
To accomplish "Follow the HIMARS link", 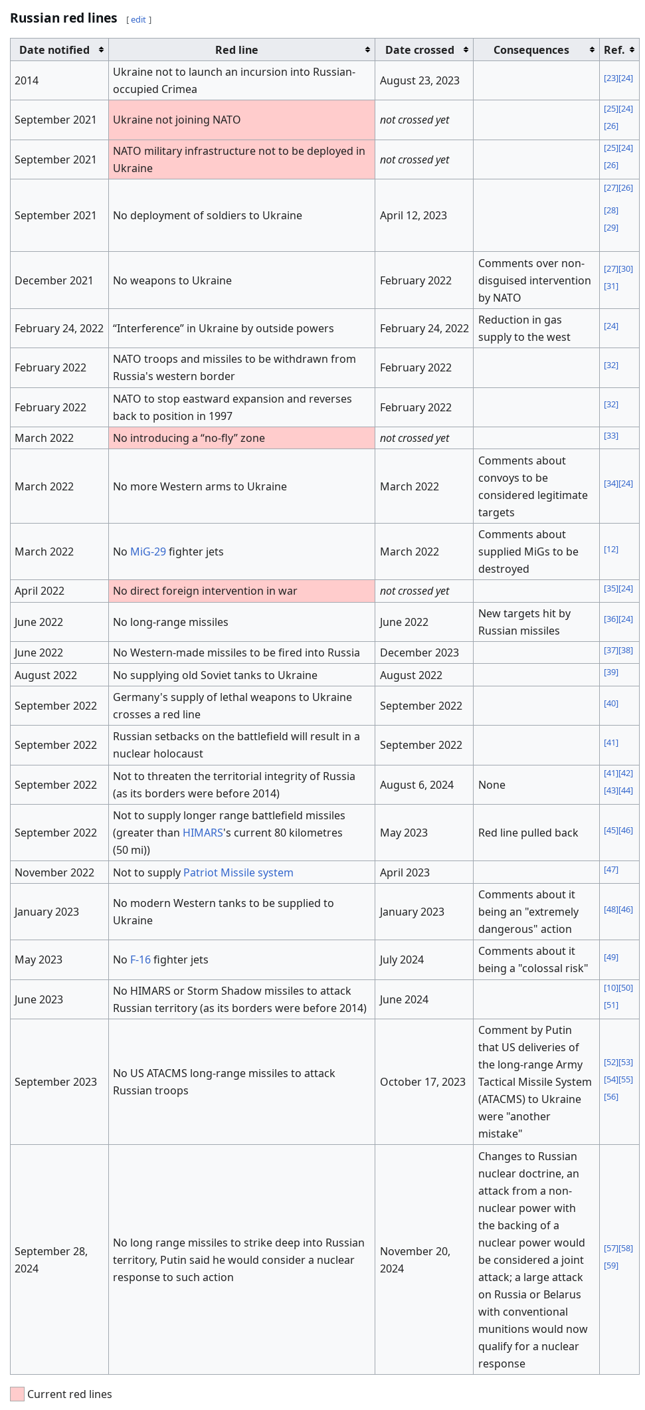I will [x=203, y=833].
